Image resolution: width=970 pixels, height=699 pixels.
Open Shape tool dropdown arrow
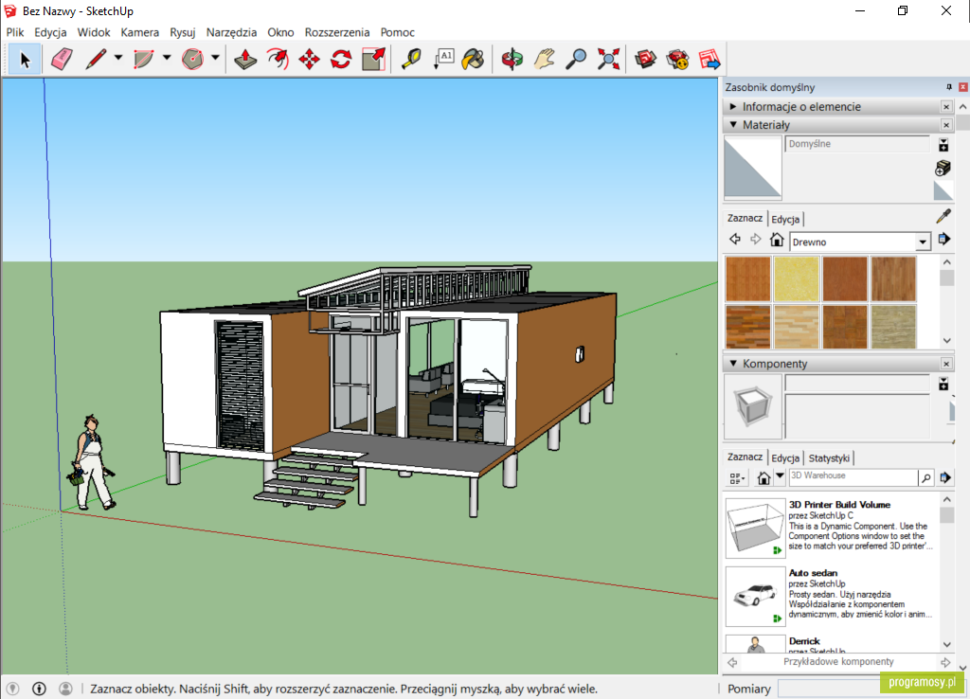(215, 58)
